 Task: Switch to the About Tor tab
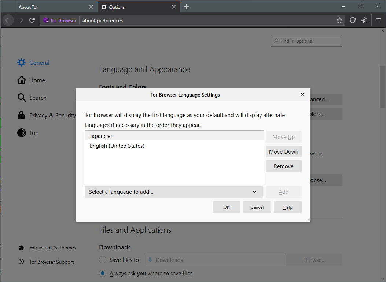[x=51, y=7]
